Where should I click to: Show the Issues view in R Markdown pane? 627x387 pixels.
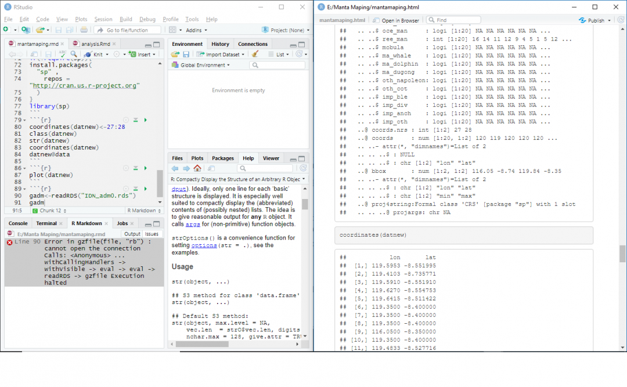click(152, 234)
